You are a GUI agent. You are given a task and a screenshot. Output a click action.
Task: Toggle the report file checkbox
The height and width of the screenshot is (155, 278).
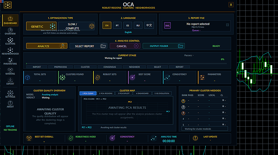227,25
